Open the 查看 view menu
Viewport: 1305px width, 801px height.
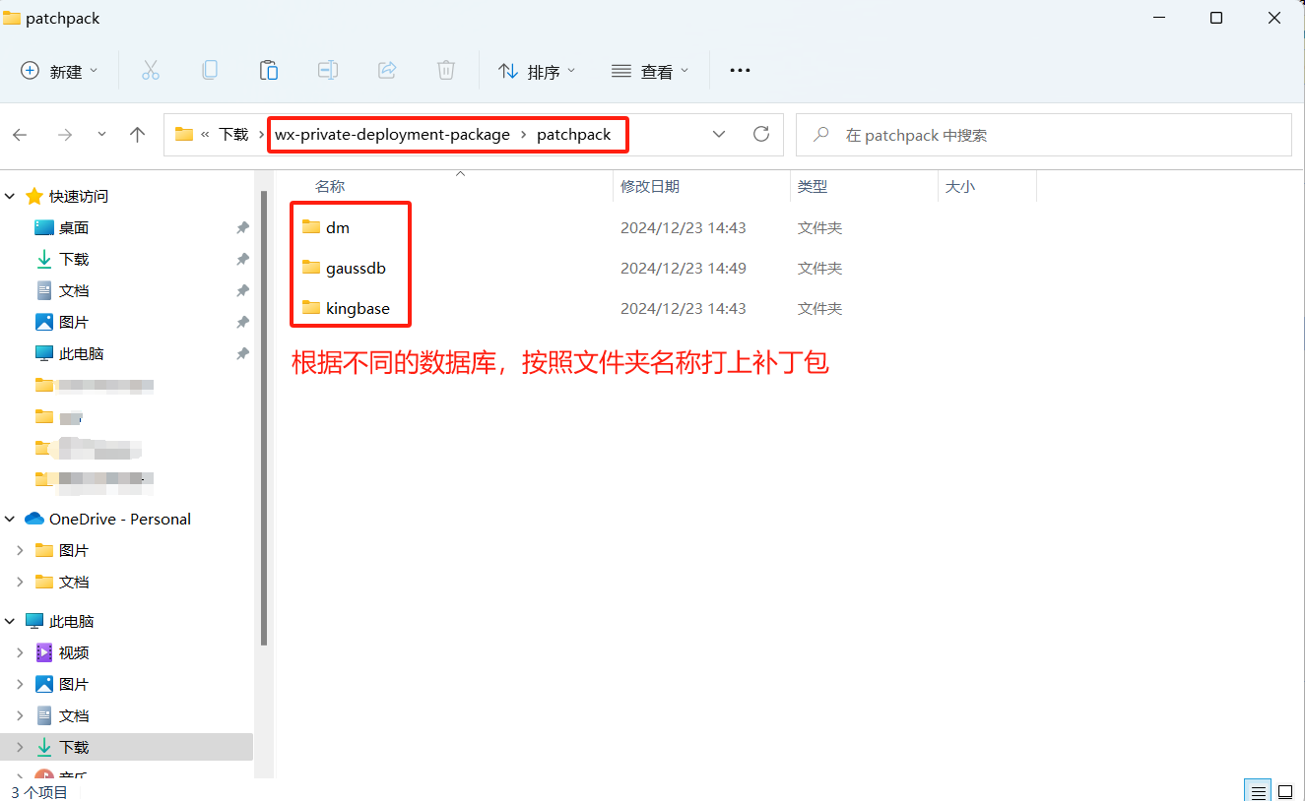point(650,71)
